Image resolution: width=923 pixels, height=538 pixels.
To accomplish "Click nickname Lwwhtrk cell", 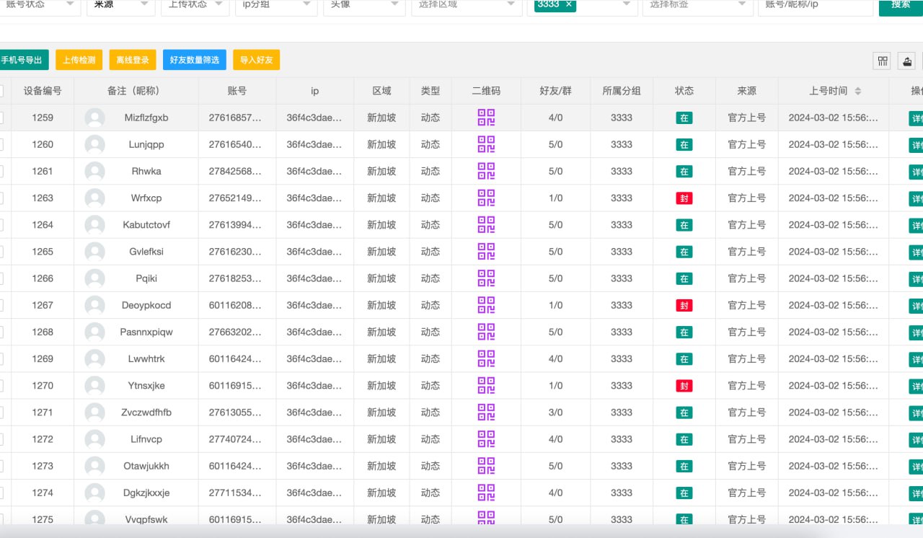I will click(146, 358).
